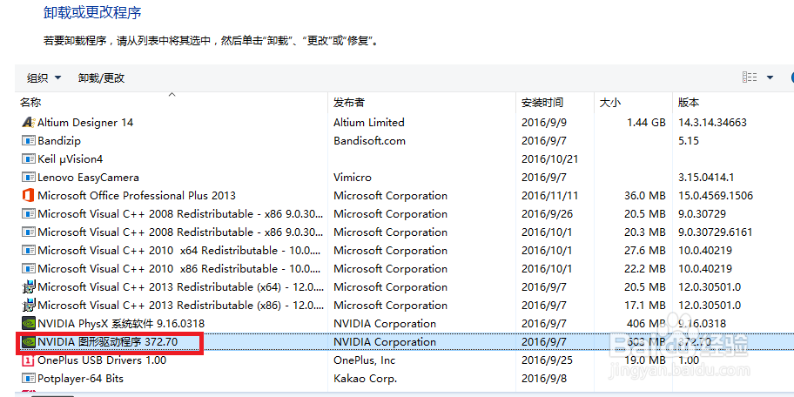794x397 pixels.
Task: Click the Keil µVision4 entry icon
Action: (x=28, y=159)
